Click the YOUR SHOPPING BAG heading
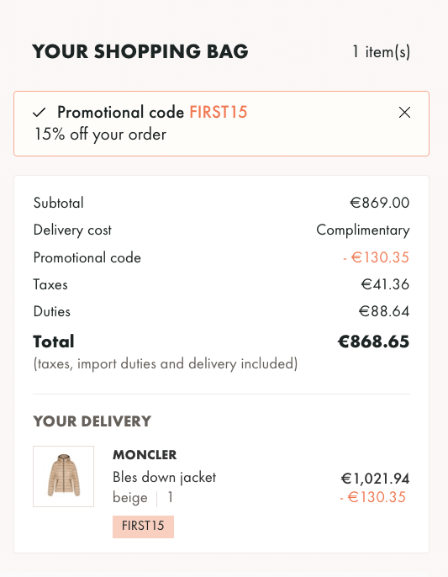The height and width of the screenshot is (577, 448). click(x=140, y=51)
